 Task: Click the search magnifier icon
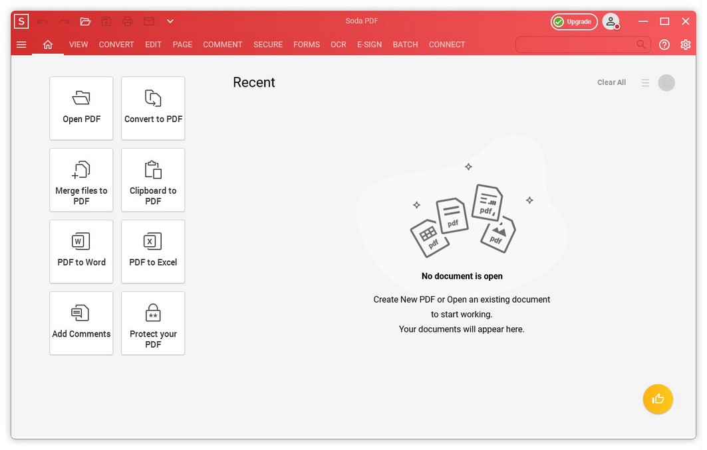point(641,44)
